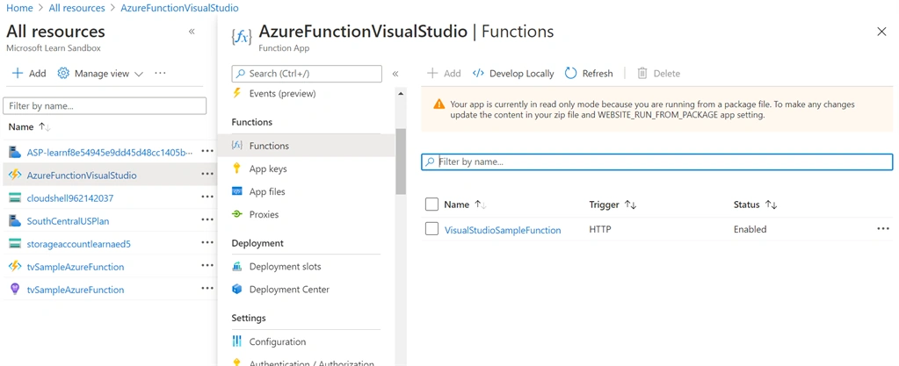Click the Events lightning bolt icon
This screenshot has height=366, width=899.
[x=236, y=93]
